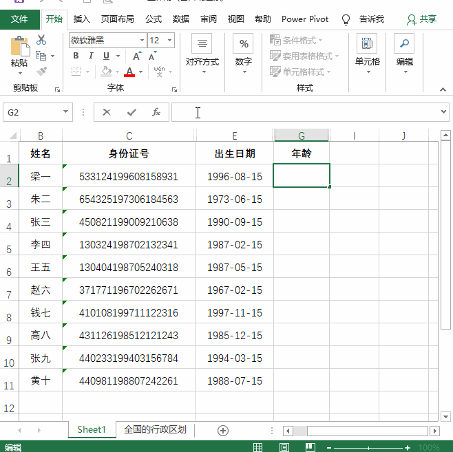
Task: Open the Cell Styles (单元格样式) menu
Action: coord(300,72)
